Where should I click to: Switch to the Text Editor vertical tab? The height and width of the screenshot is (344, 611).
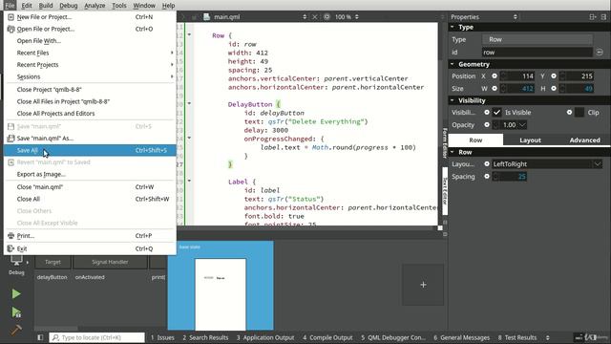coord(445,191)
